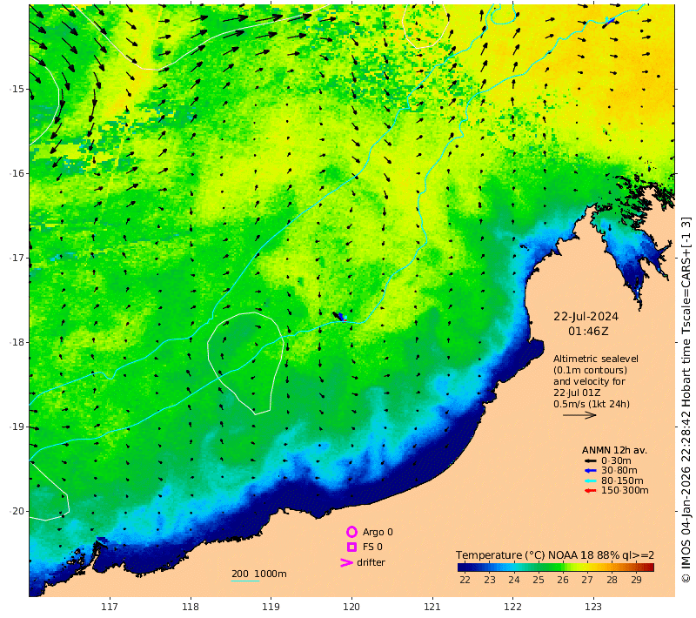
Task: Click the cyan 200 1000m isobath legend line
Action: [x=245, y=581]
